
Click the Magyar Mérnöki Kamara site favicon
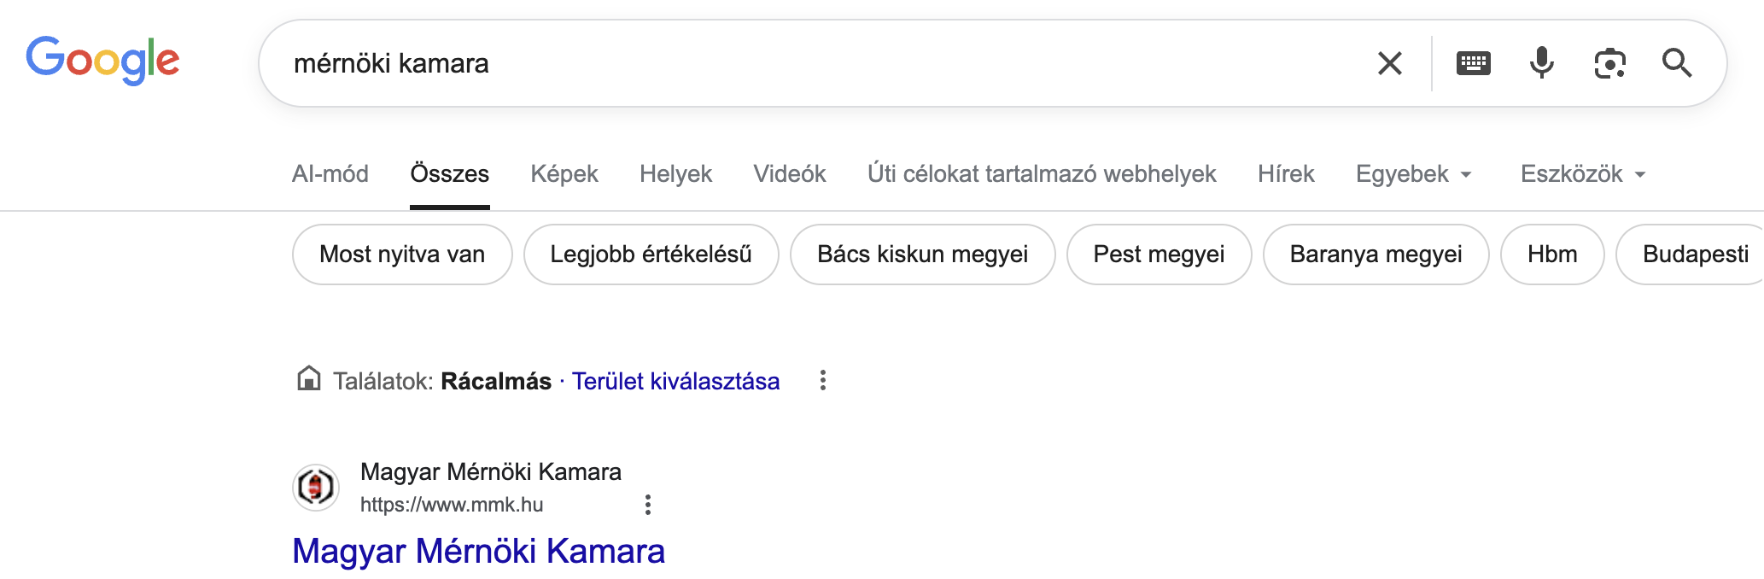316,488
